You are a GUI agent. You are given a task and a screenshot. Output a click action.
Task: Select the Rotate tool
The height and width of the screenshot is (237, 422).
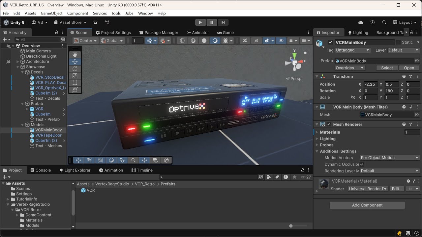pyautogui.click(x=75, y=68)
